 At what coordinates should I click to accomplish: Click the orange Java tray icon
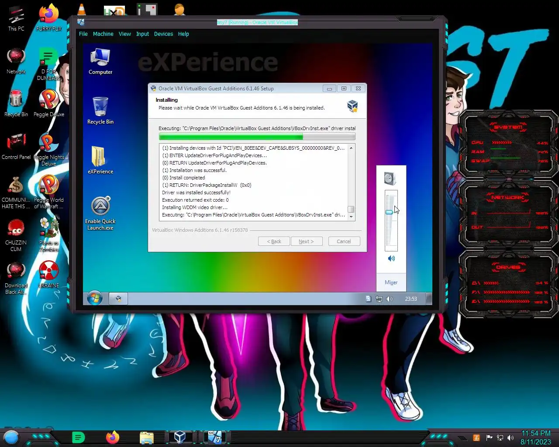(x=476, y=438)
